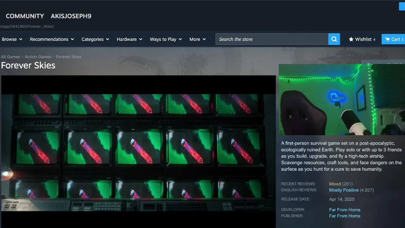The image size is (405, 228).
Task: Click the magnifier search button
Action: coord(334,39)
